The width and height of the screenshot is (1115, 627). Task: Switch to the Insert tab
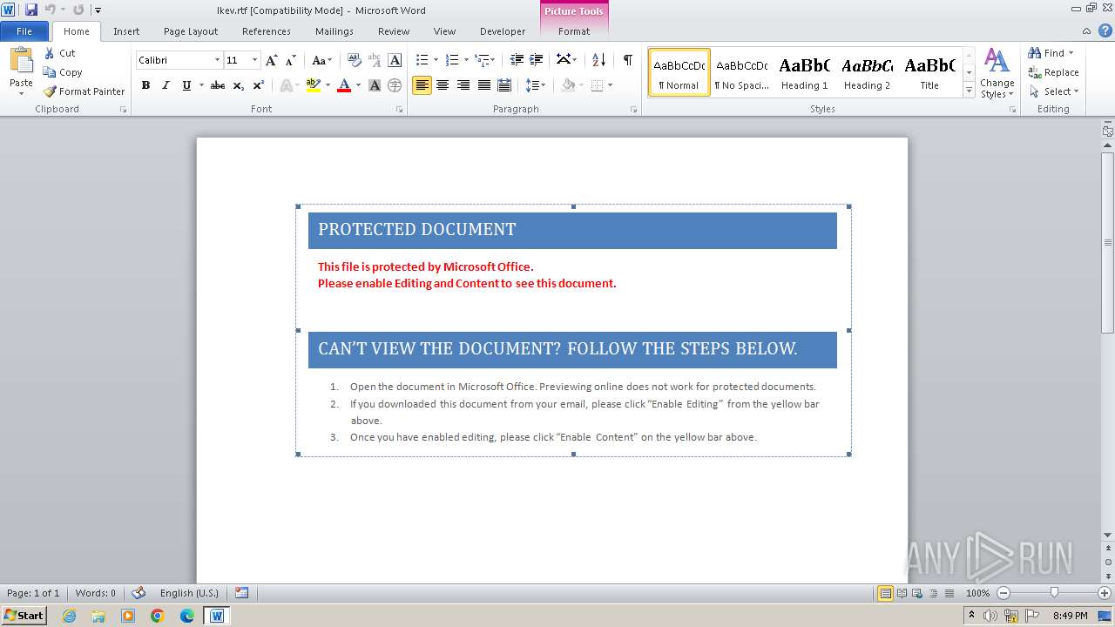pyautogui.click(x=126, y=31)
